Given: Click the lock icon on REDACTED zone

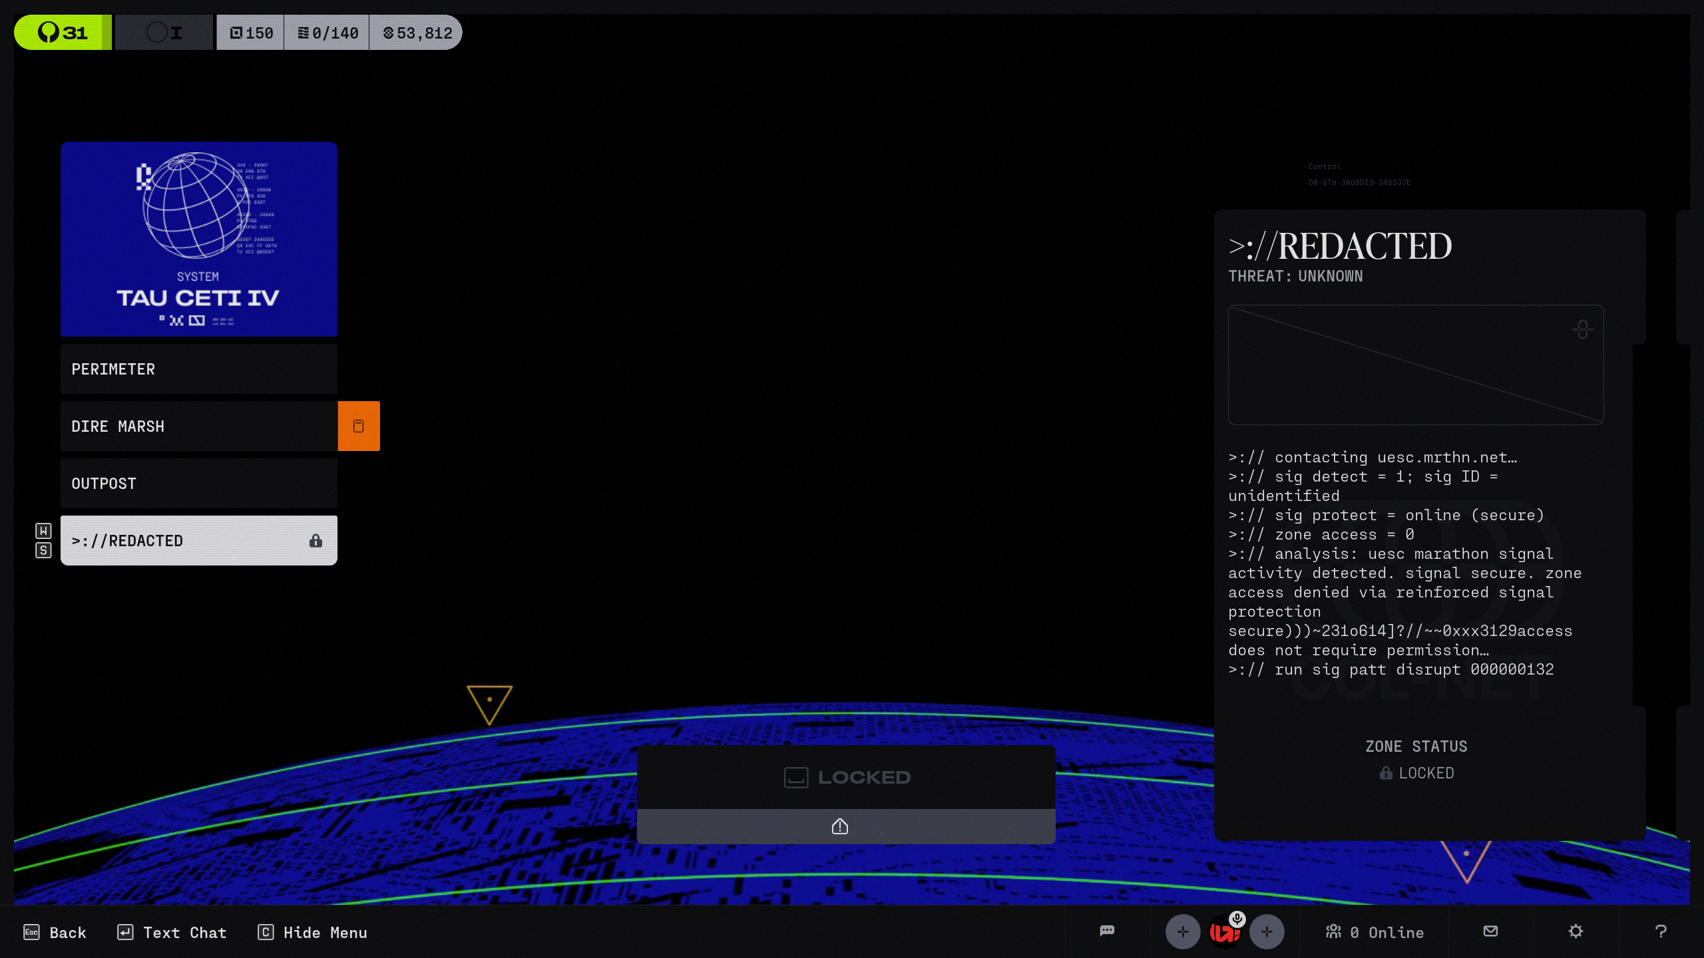Looking at the screenshot, I should (316, 541).
